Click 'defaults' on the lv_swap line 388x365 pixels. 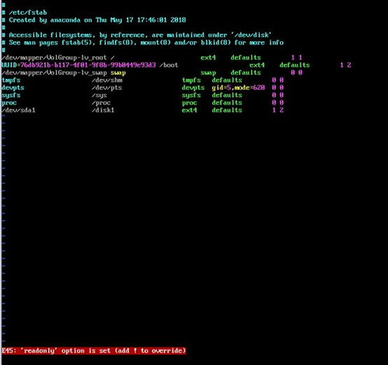[x=246, y=73]
